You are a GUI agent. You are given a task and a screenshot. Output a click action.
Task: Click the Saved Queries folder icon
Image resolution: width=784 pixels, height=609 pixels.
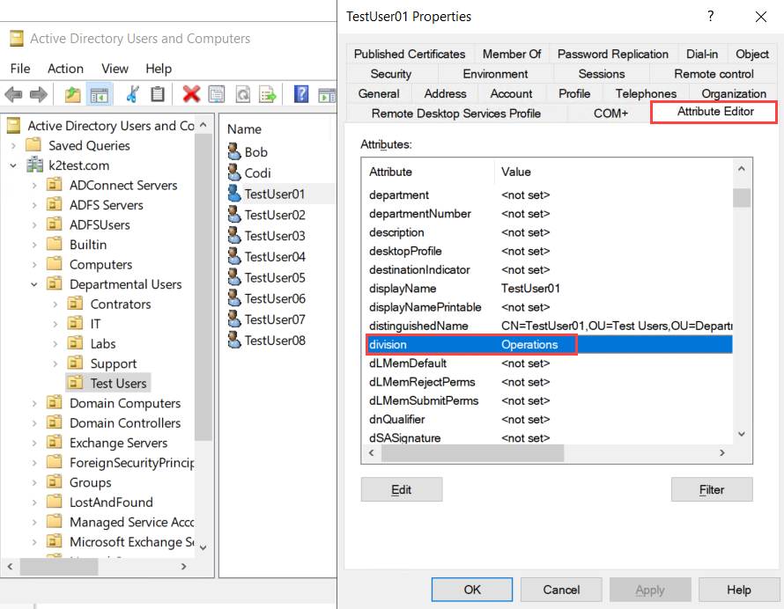pyautogui.click(x=33, y=145)
